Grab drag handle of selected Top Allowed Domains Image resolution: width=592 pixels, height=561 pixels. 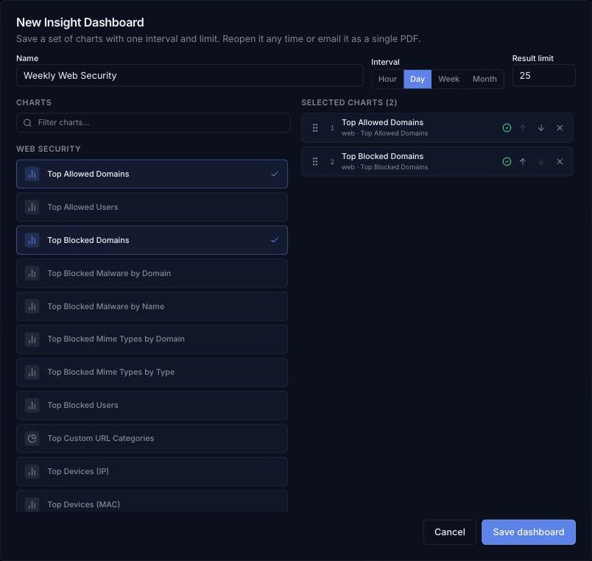tap(315, 128)
